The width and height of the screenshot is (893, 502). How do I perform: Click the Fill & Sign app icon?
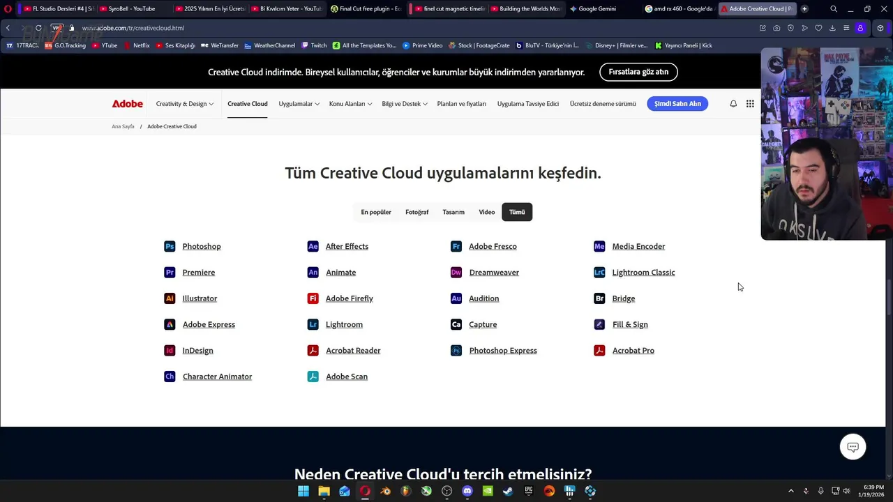point(599,324)
